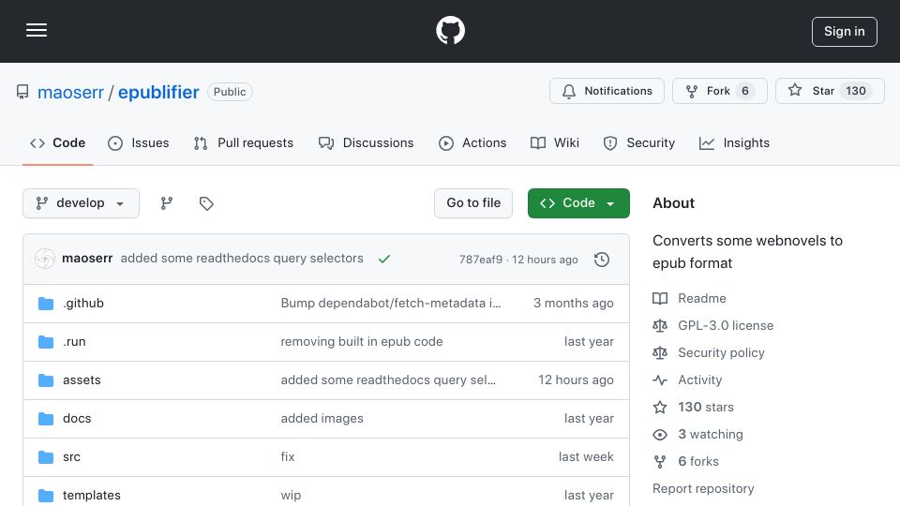Viewport: 900px width, 506px height.
Task: Open commit hash 787eaf9
Action: (x=480, y=260)
